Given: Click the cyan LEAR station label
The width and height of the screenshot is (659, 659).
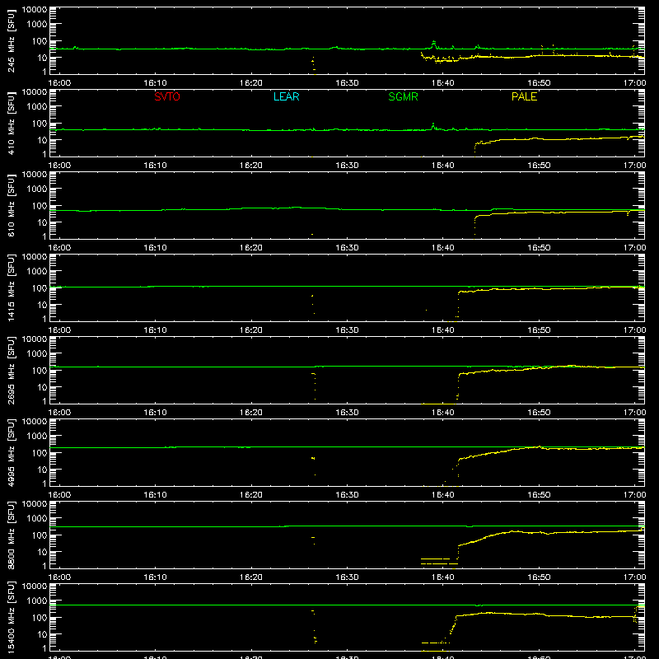Looking at the screenshot, I should click(286, 96).
